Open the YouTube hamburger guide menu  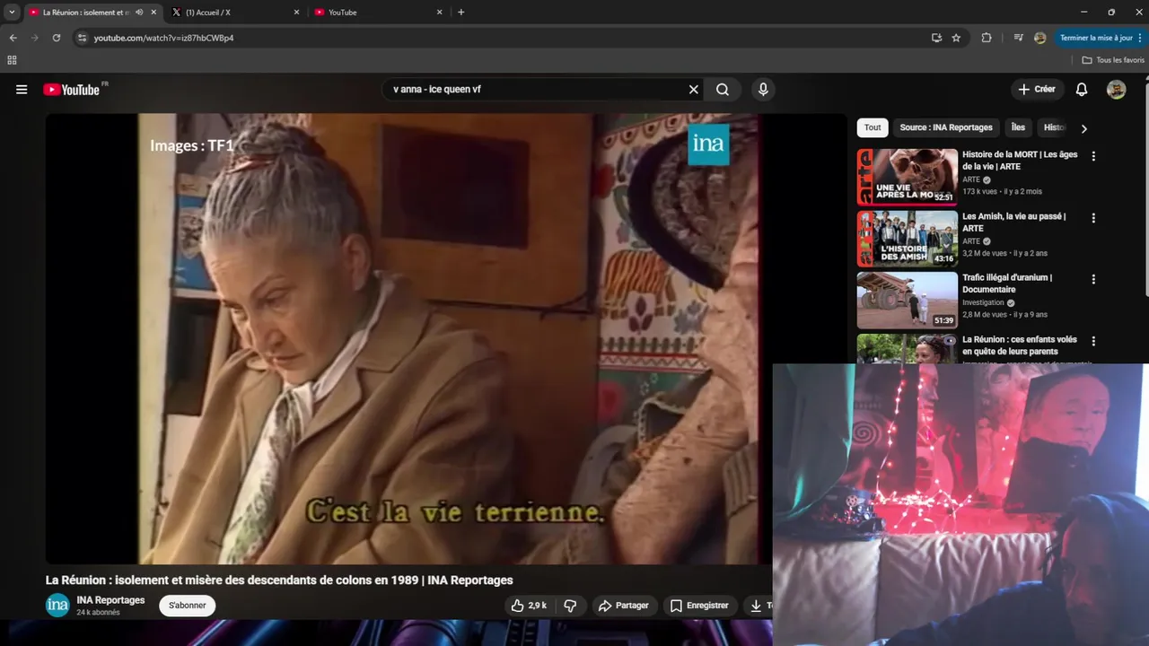(22, 90)
